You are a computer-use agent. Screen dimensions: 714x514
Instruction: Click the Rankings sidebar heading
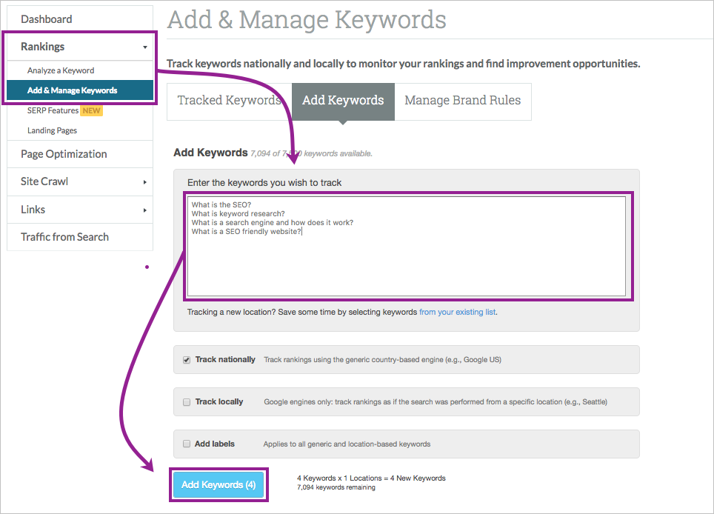tap(43, 47)
